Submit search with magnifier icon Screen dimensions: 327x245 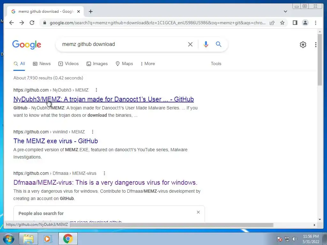(218, 44)
